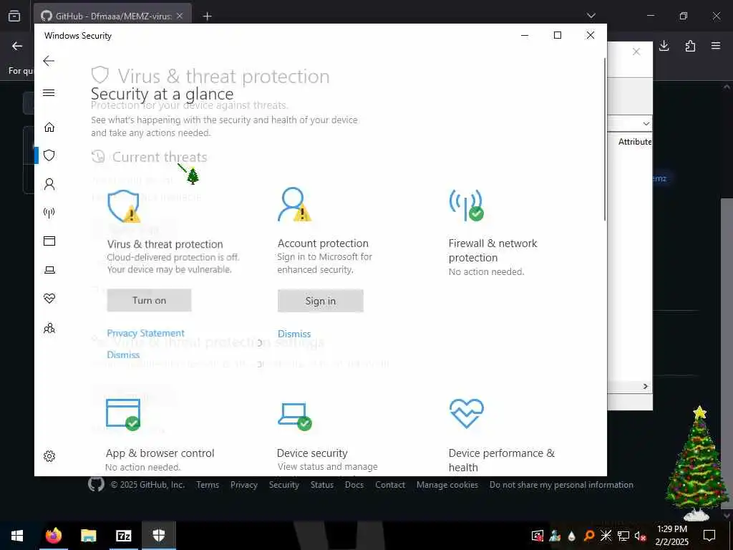The width and height of the screenshot is (733, 550).
Task: Open 7-Zip from the taskbar
Action: pos(123,536)
